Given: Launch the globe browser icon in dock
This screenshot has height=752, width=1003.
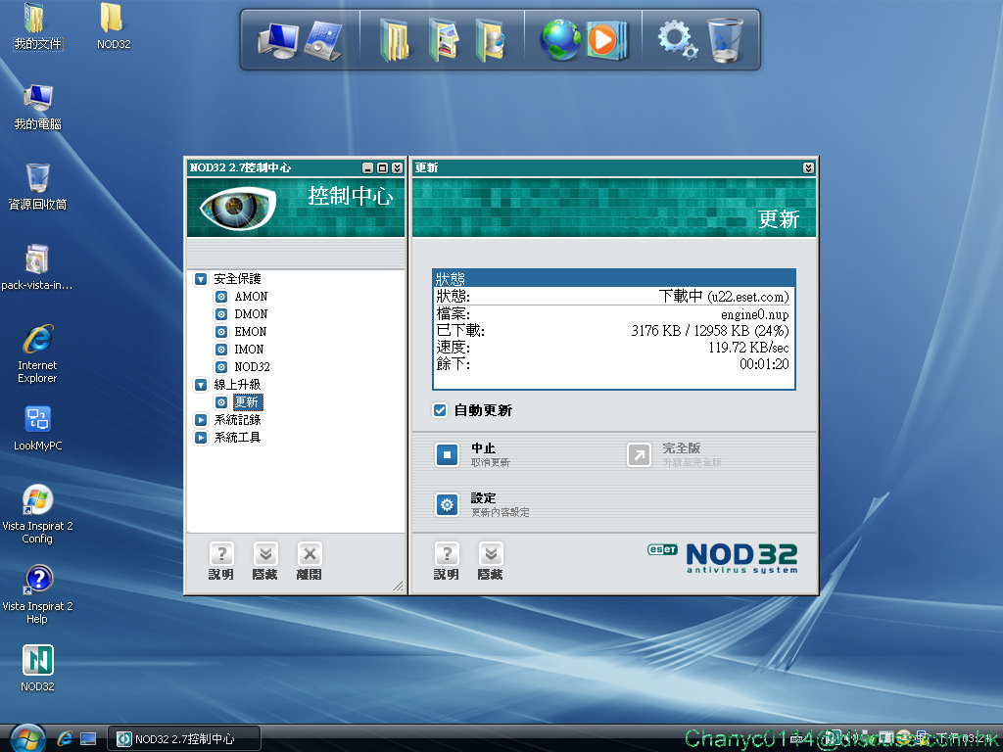Looking at the screenshot, I should click(559, 40).
